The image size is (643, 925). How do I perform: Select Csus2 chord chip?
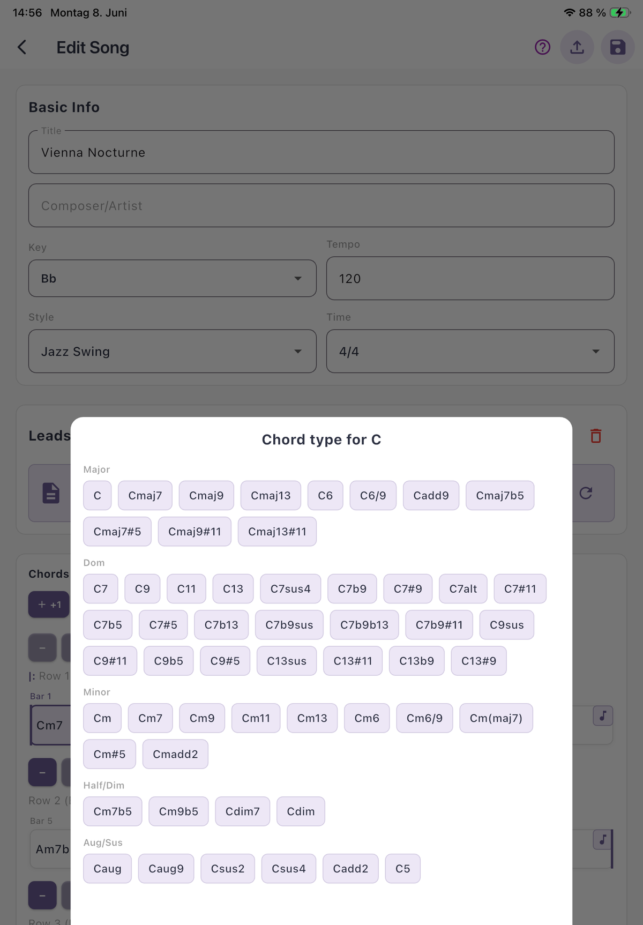(x=228, y=869)
